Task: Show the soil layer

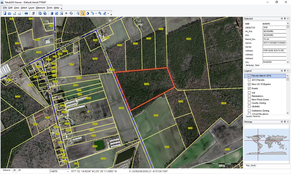Action: click(x=249, y=92)
